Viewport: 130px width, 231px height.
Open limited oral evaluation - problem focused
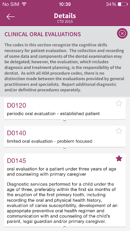click(x=50, y=141)
